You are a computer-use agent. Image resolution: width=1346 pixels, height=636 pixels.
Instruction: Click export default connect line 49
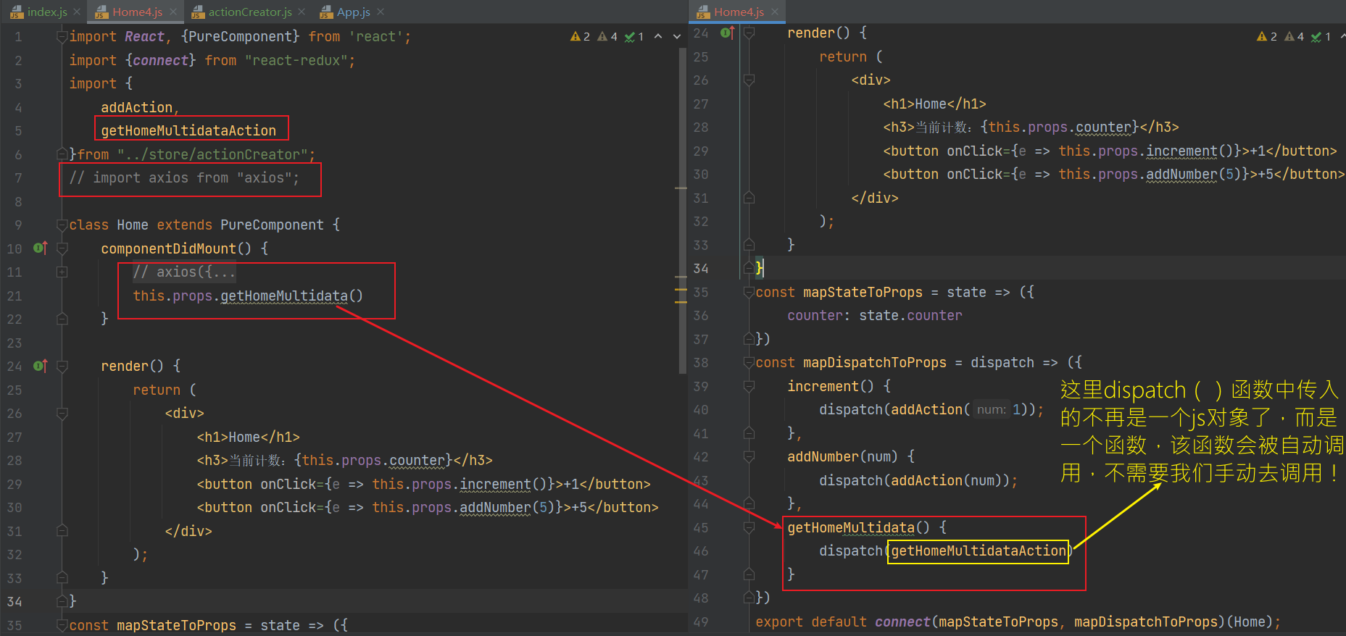click(1018, 622)
